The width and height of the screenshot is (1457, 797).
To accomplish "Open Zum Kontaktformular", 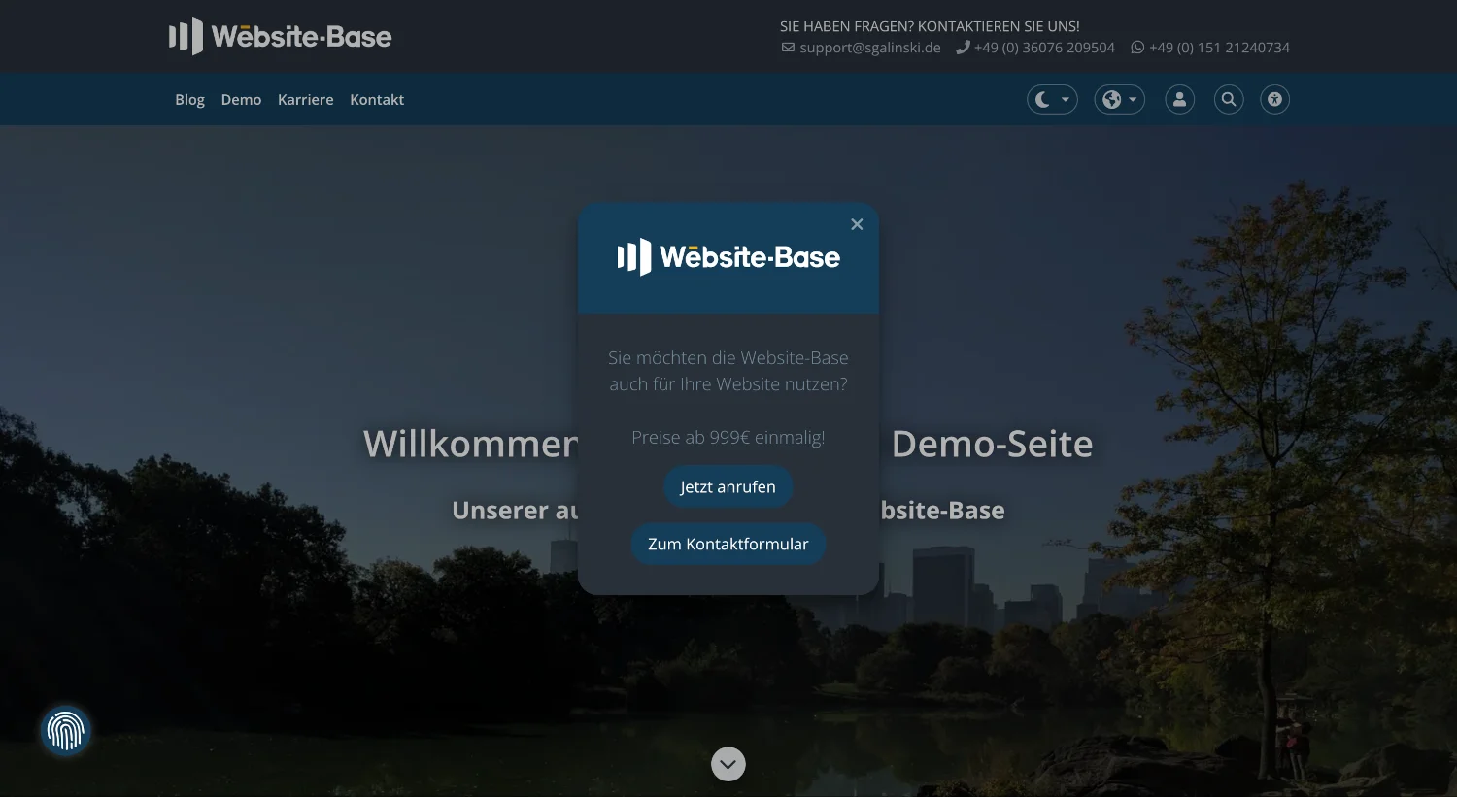I will pyautogui.click(x=728, y=544).
